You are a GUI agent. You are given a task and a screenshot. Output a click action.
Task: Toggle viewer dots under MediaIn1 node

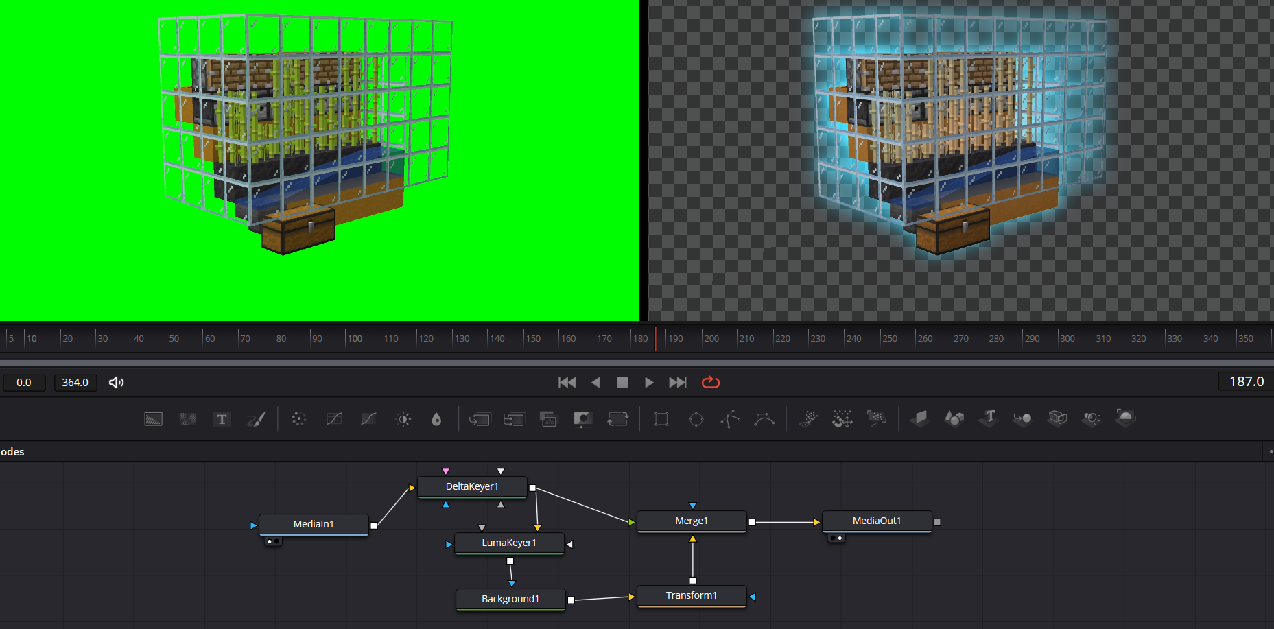273,541
